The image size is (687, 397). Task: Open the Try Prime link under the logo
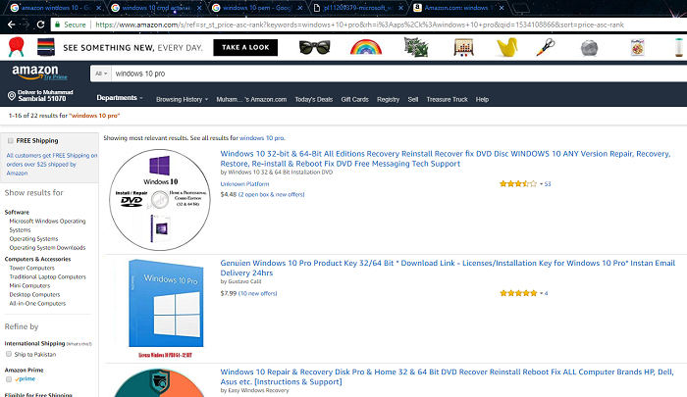point(56,77)
